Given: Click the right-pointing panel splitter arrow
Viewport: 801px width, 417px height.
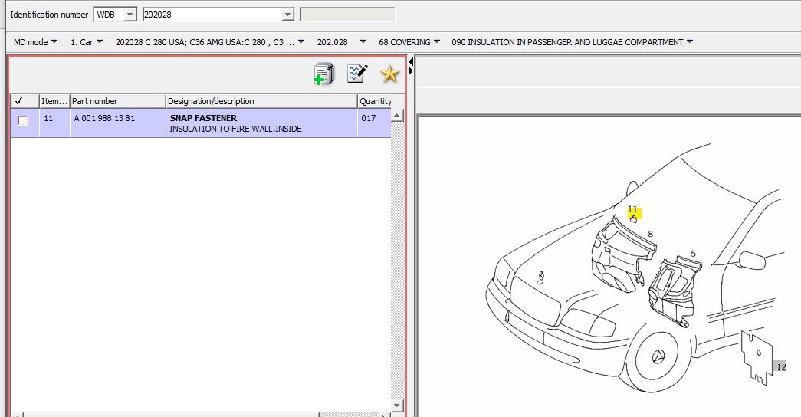Looking at the screenshot, I should coord(411,71).
